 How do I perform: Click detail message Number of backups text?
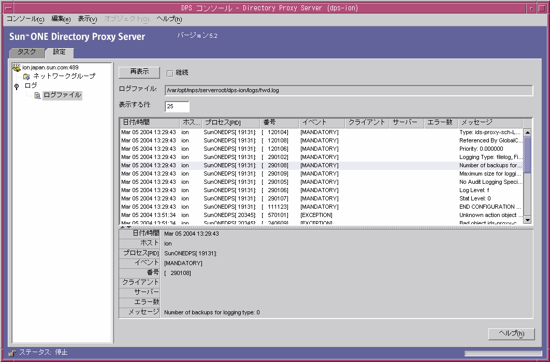[212, 312]
